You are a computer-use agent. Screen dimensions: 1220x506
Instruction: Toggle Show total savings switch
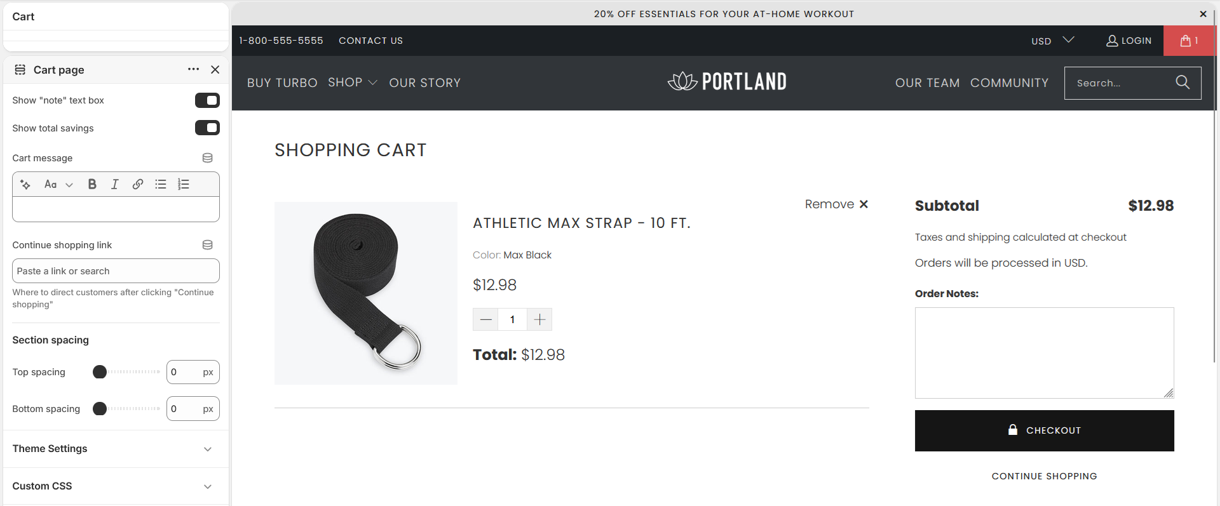coord(207,128)
